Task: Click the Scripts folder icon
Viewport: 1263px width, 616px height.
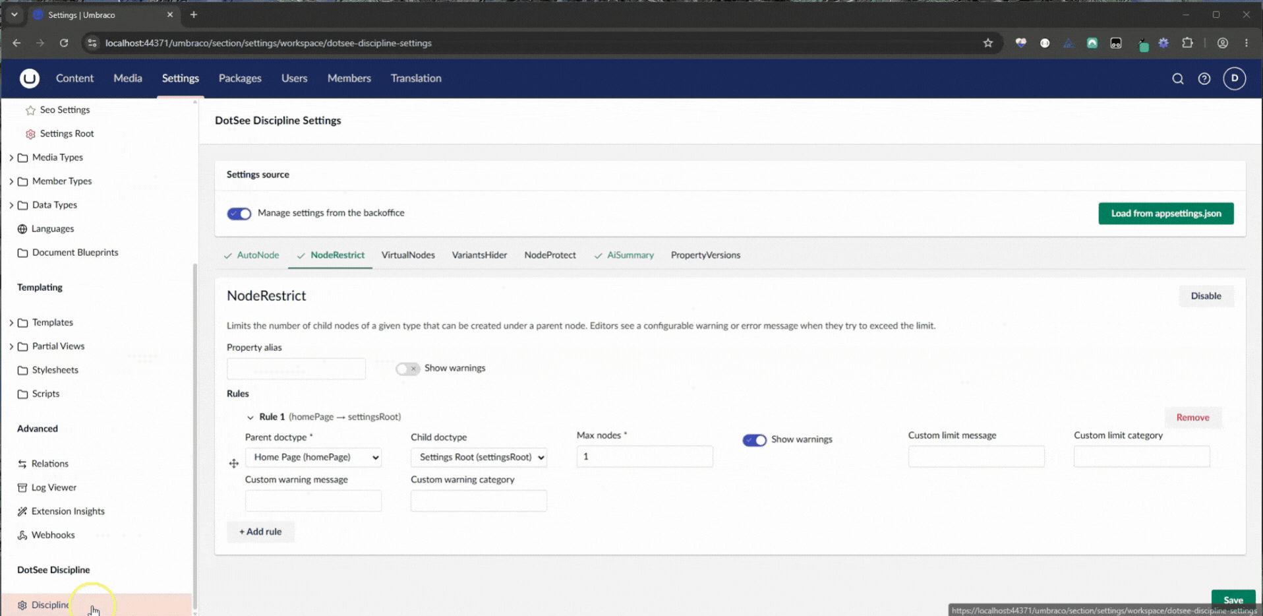Action: point(22,394)
